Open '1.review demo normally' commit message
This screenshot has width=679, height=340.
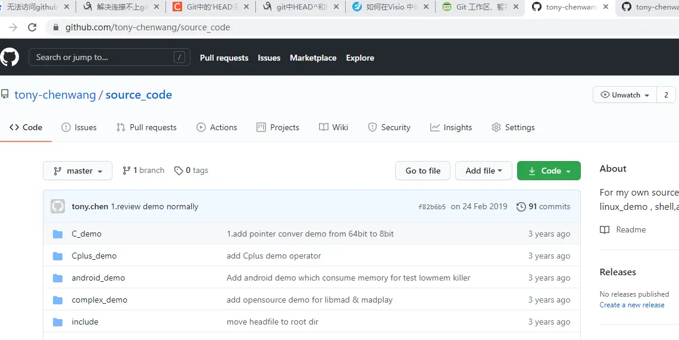(155, 207)
